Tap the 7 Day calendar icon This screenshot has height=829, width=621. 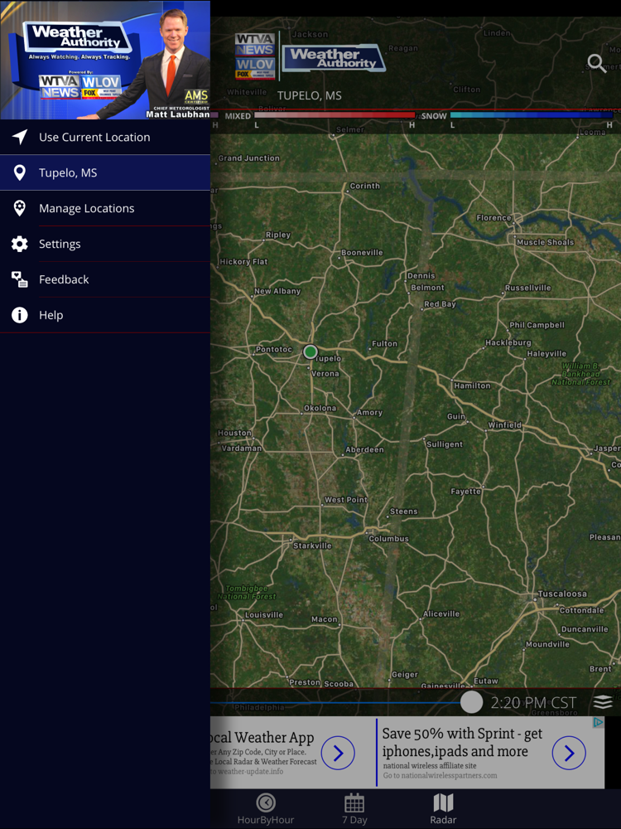[x=354, y=802]
